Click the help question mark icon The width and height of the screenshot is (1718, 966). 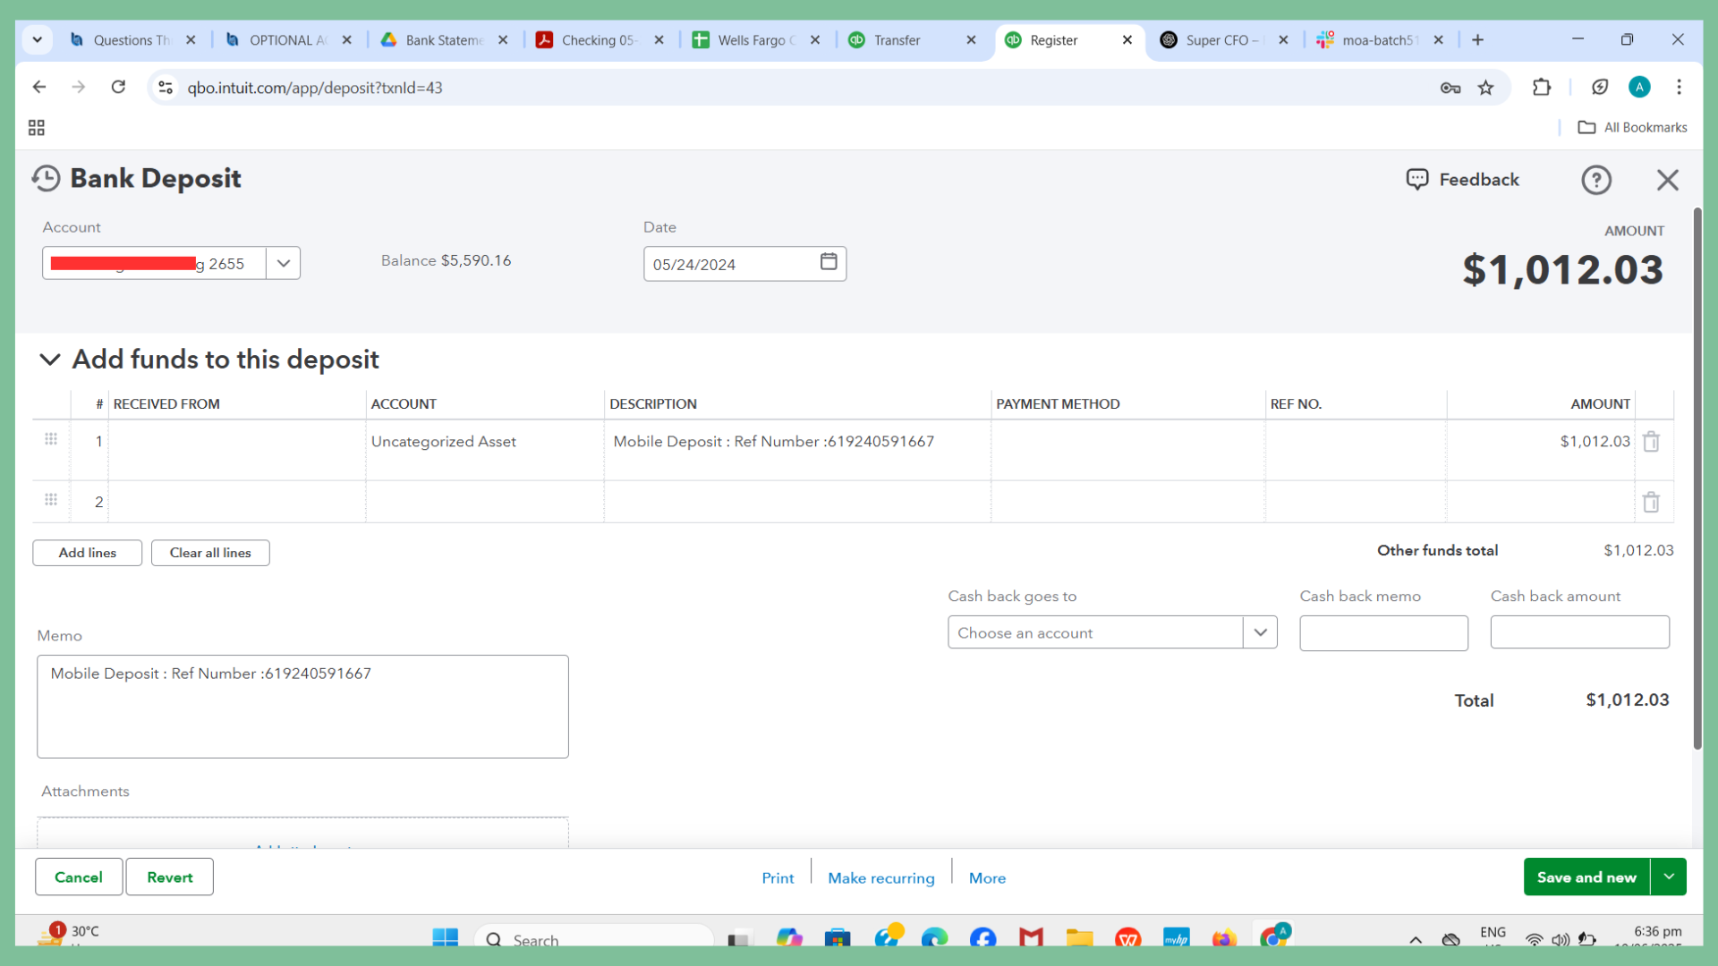(1595, 180)
